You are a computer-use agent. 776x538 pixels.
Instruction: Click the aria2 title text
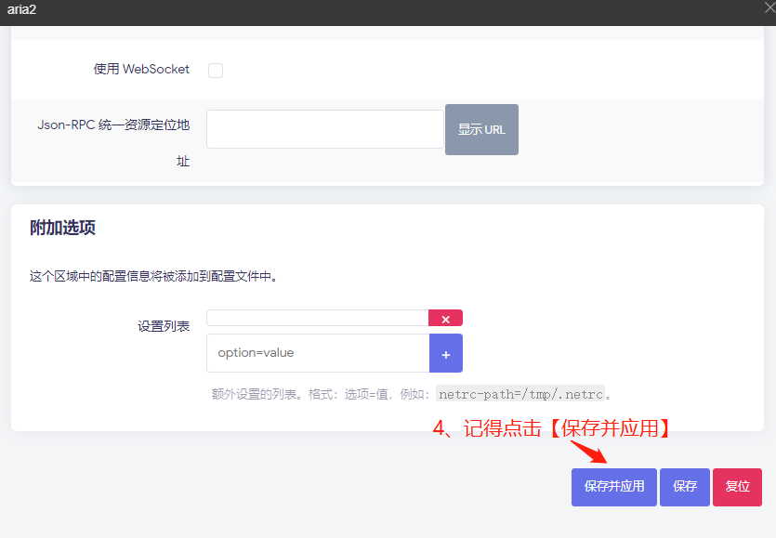(x=21, y=9)
